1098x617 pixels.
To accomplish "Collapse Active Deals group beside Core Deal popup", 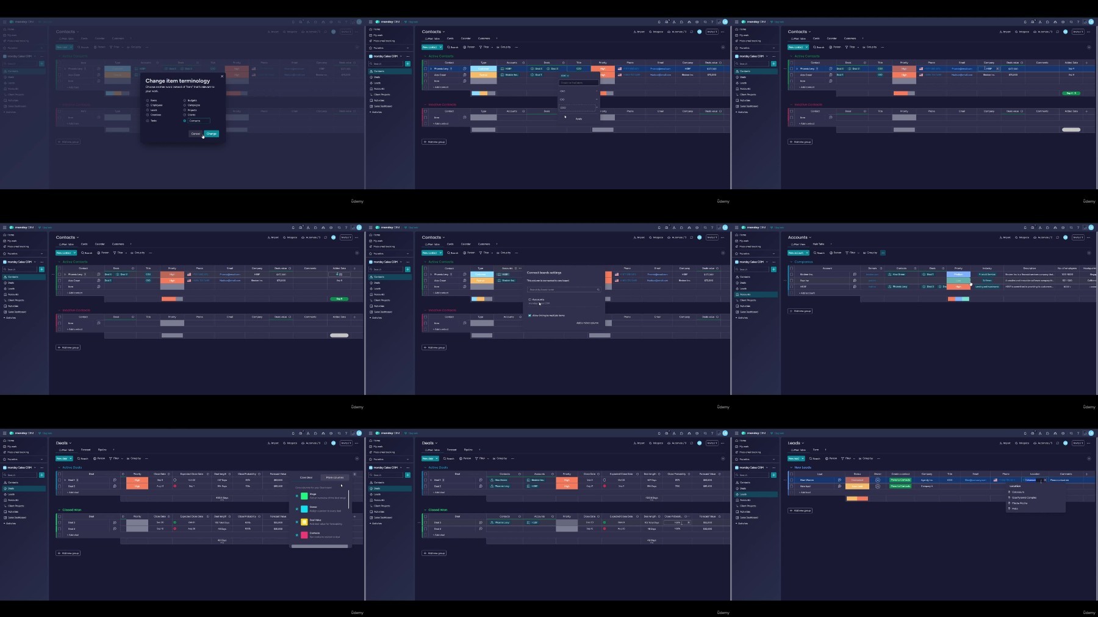I will pos(59,467).
